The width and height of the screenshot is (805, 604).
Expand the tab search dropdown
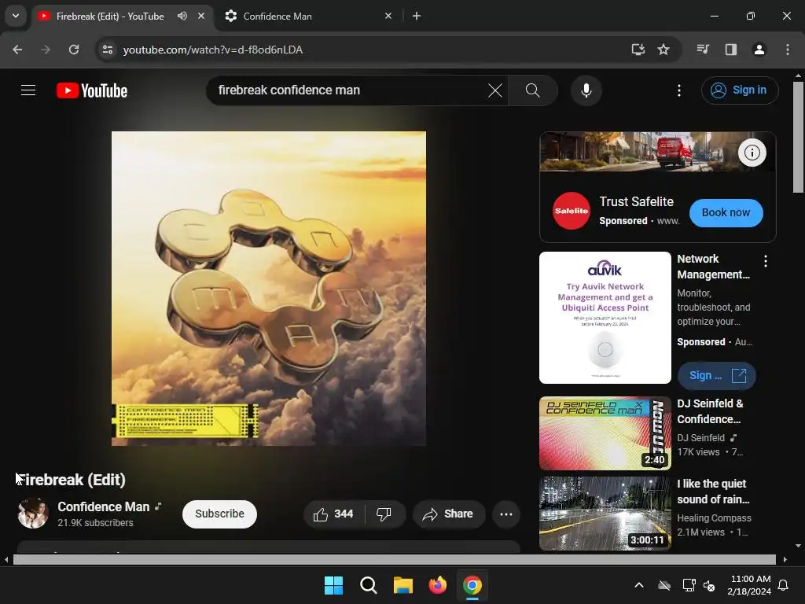coord(16,16)
